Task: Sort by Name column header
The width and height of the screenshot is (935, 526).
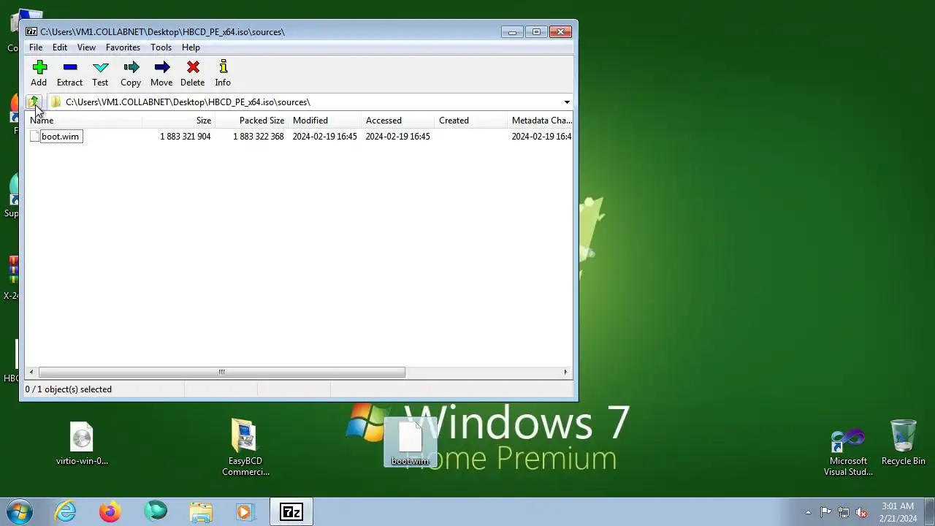Action: click(83, 121)
